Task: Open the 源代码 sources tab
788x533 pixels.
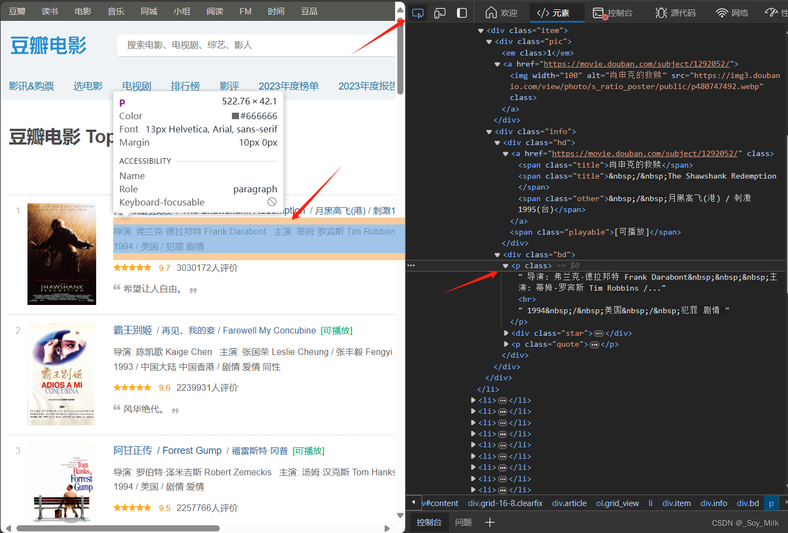Action: (x=676, y=13)
